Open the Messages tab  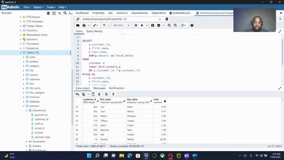pos(99,88)
